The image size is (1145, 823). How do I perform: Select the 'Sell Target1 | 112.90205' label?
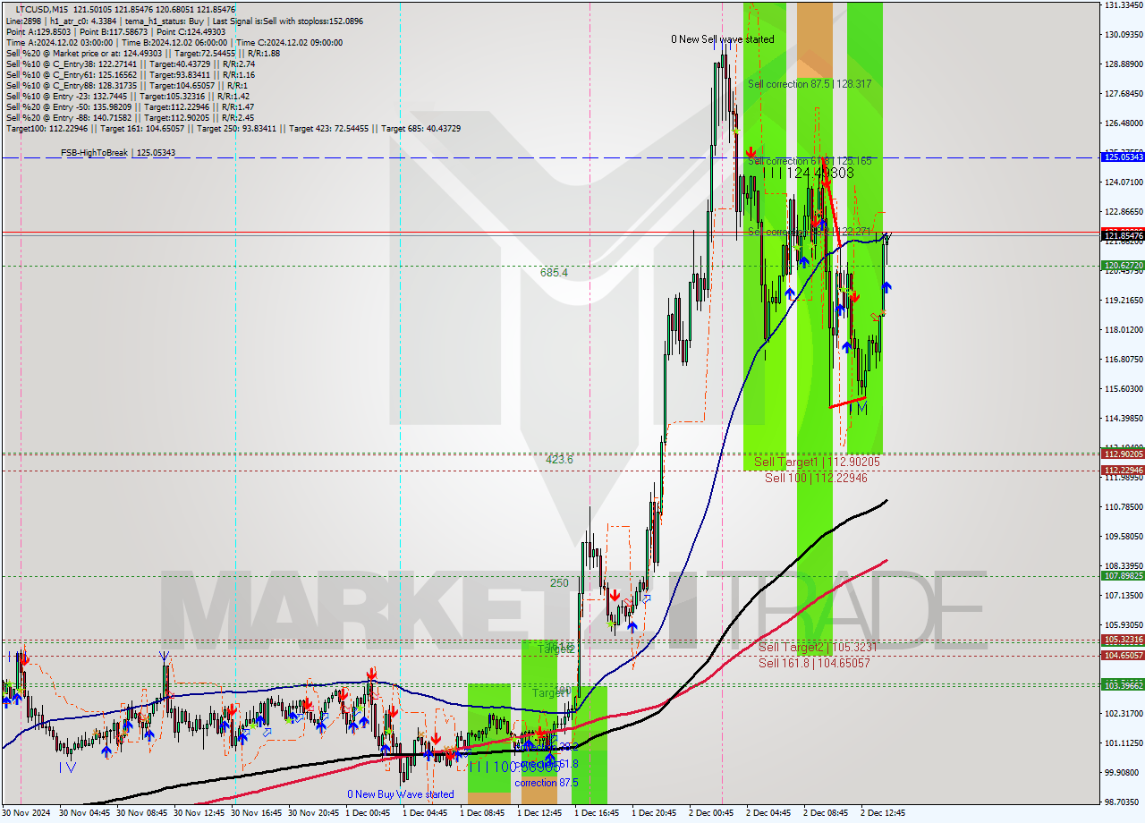pyautogui.click(x=817, y=462)
